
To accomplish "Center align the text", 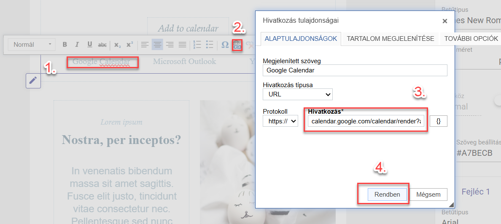I will [157, 45].
